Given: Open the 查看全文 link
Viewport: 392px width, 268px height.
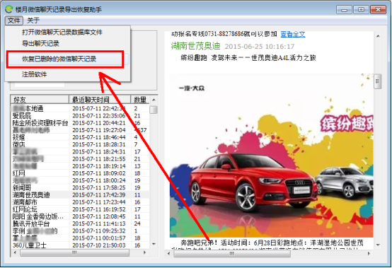Looking at the screenshot, I should (x=293, y=34).
